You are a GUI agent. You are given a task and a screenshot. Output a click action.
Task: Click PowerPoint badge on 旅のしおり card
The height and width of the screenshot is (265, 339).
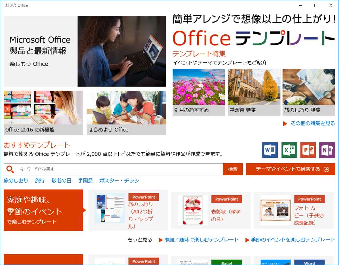144,197
